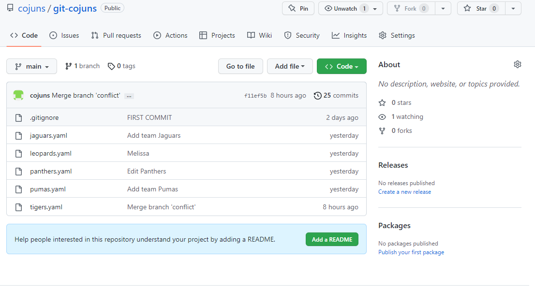Open the leopards.yaml file
Screen dimensions: 535x289
tap(51, 153)
